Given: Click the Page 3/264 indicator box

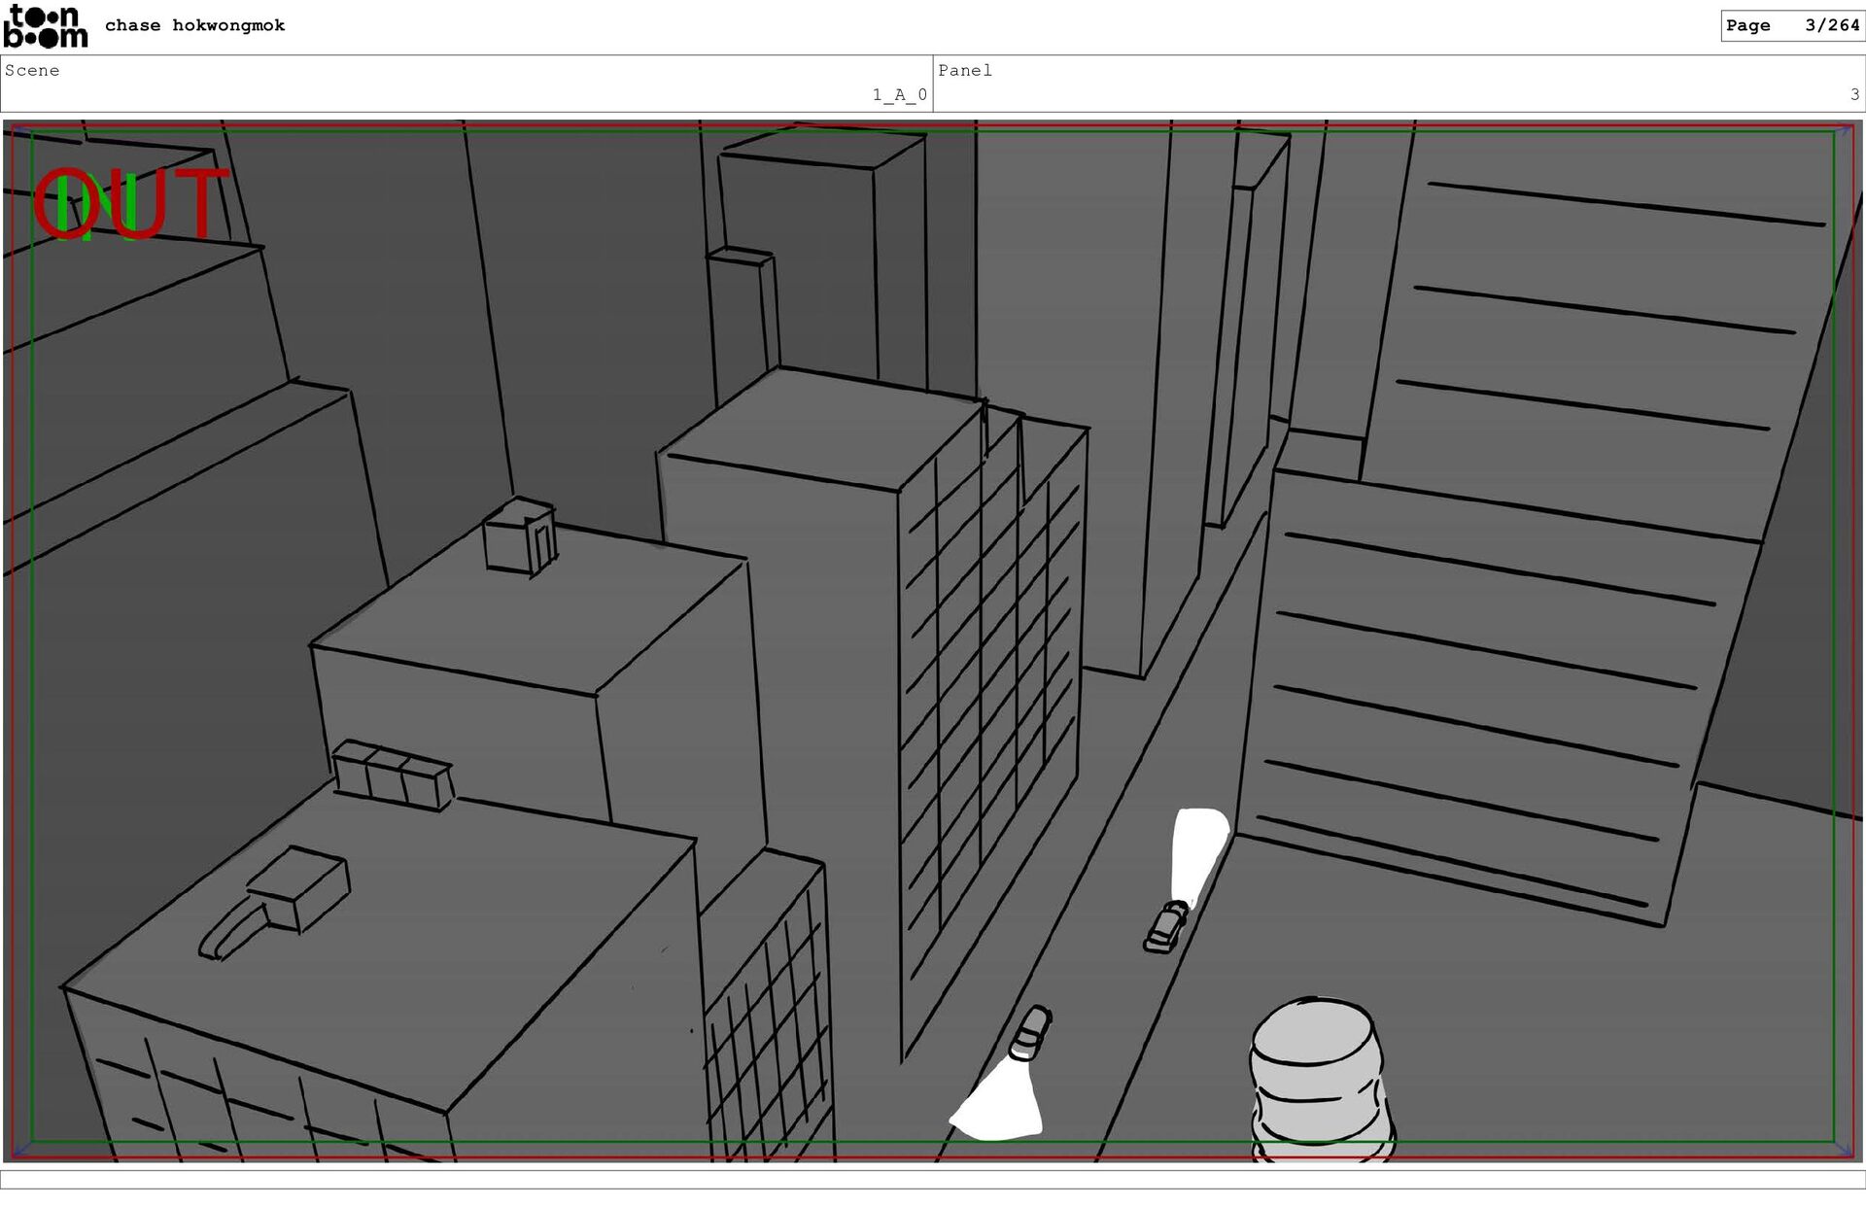Looking at the screenshot, I should click(x=1792, y=26).
